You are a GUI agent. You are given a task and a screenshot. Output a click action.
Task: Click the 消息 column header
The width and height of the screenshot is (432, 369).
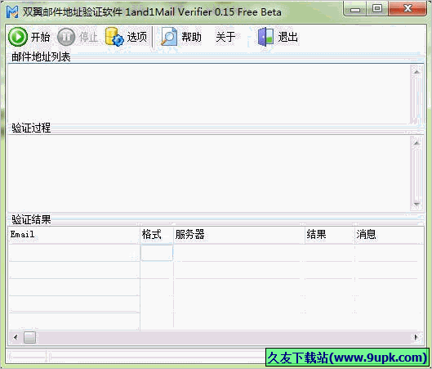pos(389,235)
